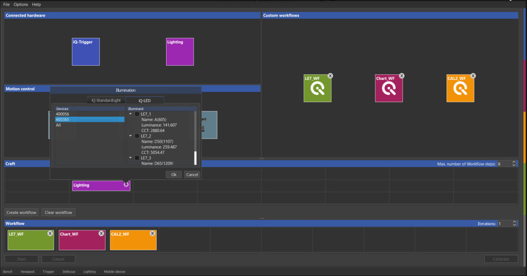Switch to the iQ-StandardLight tab

coord(106,100)
